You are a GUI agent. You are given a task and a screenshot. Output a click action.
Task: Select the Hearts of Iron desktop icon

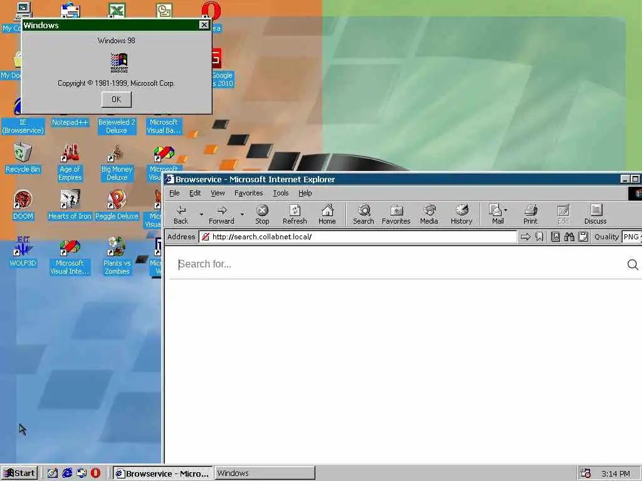[x=70, y=205]
